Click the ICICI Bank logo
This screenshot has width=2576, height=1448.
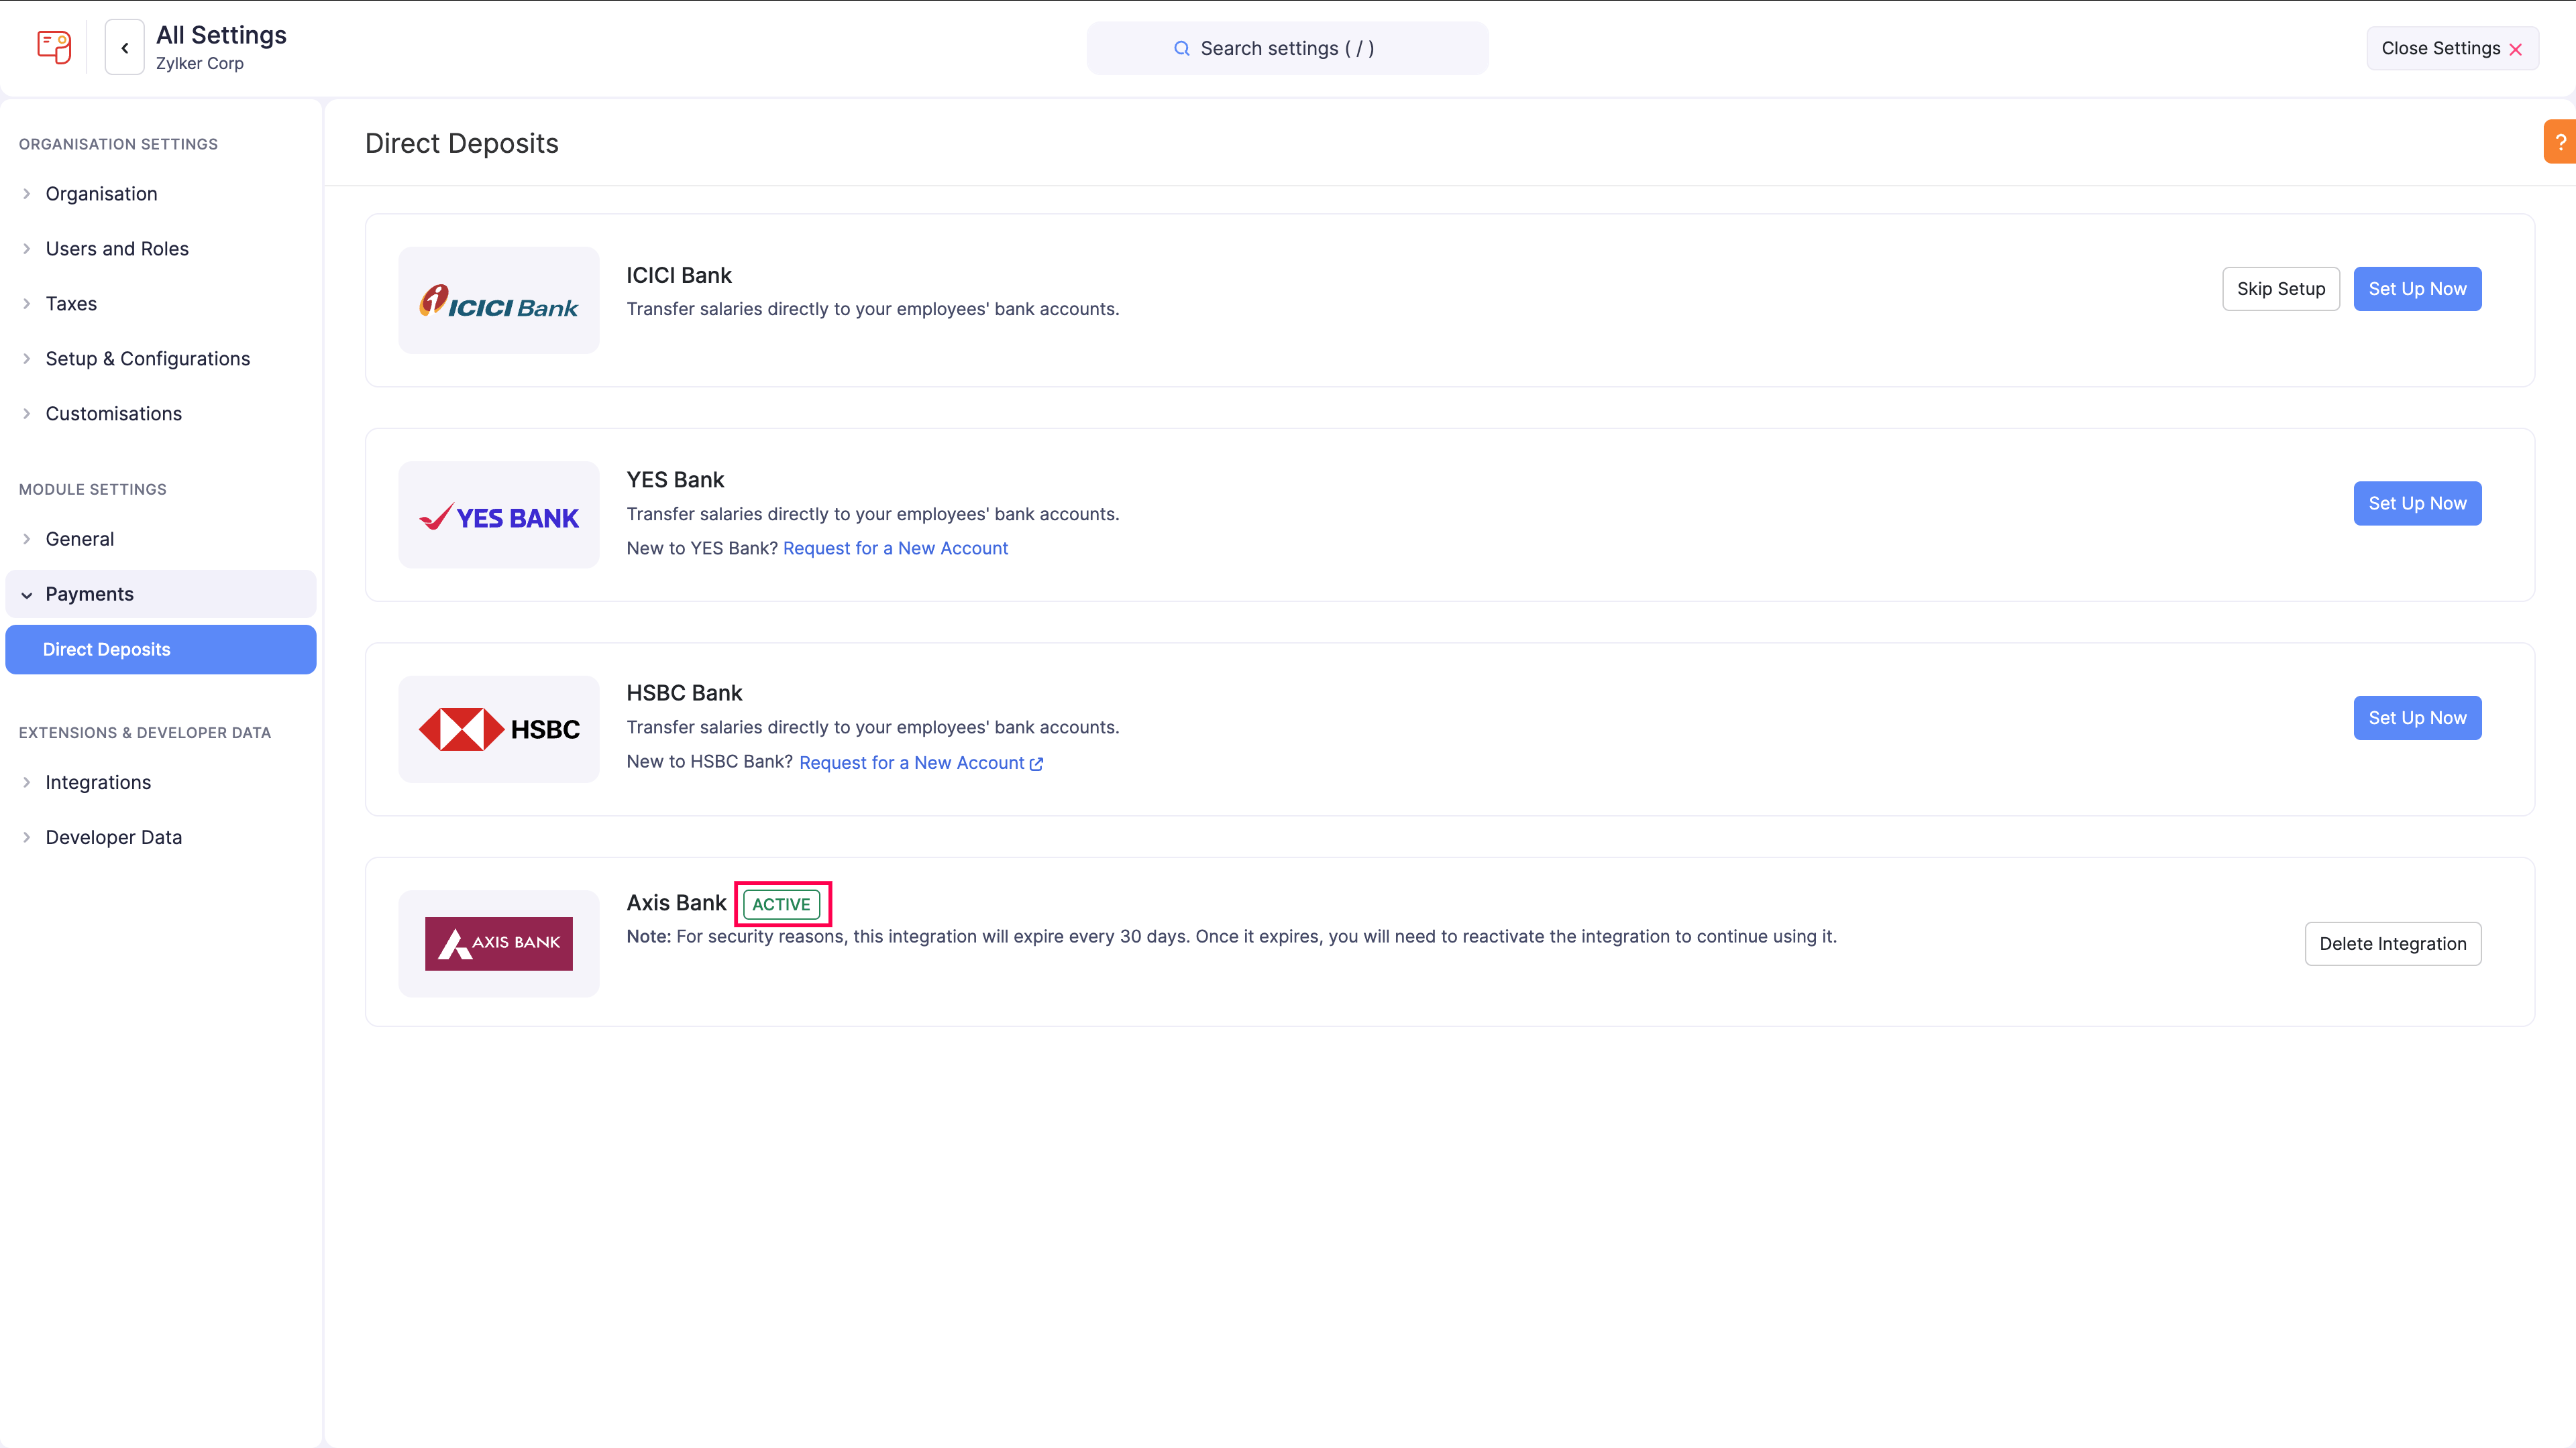click(499, 300)
